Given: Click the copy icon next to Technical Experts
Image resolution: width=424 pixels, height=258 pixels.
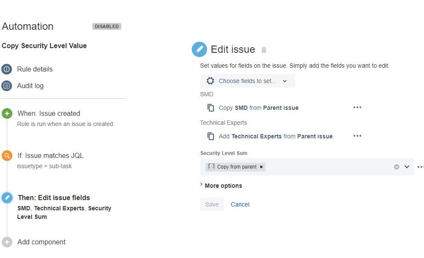Looking at the screenshot, I should (x=211, y=136).
